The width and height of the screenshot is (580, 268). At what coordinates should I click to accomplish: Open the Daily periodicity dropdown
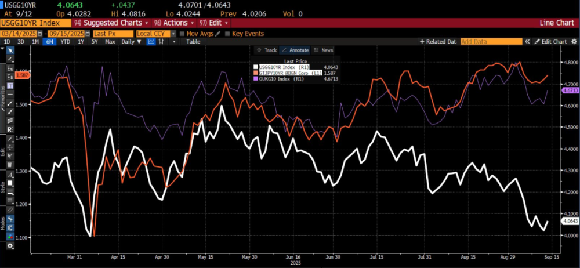130,42
